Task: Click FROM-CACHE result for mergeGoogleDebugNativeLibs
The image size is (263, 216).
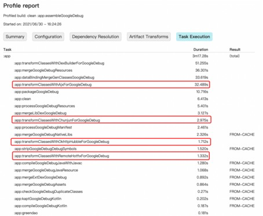Action: [x=242, y=134]
